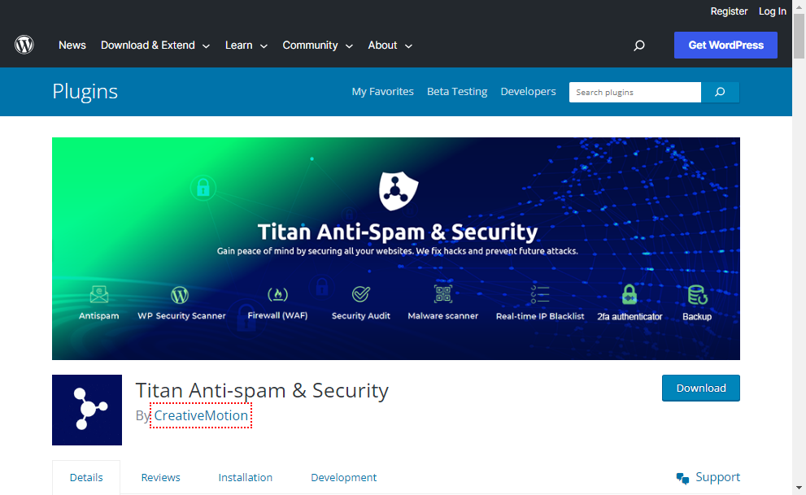806x495 pixels.
Task: Expand the About dropdown menu
Action: tap(390, 46)
